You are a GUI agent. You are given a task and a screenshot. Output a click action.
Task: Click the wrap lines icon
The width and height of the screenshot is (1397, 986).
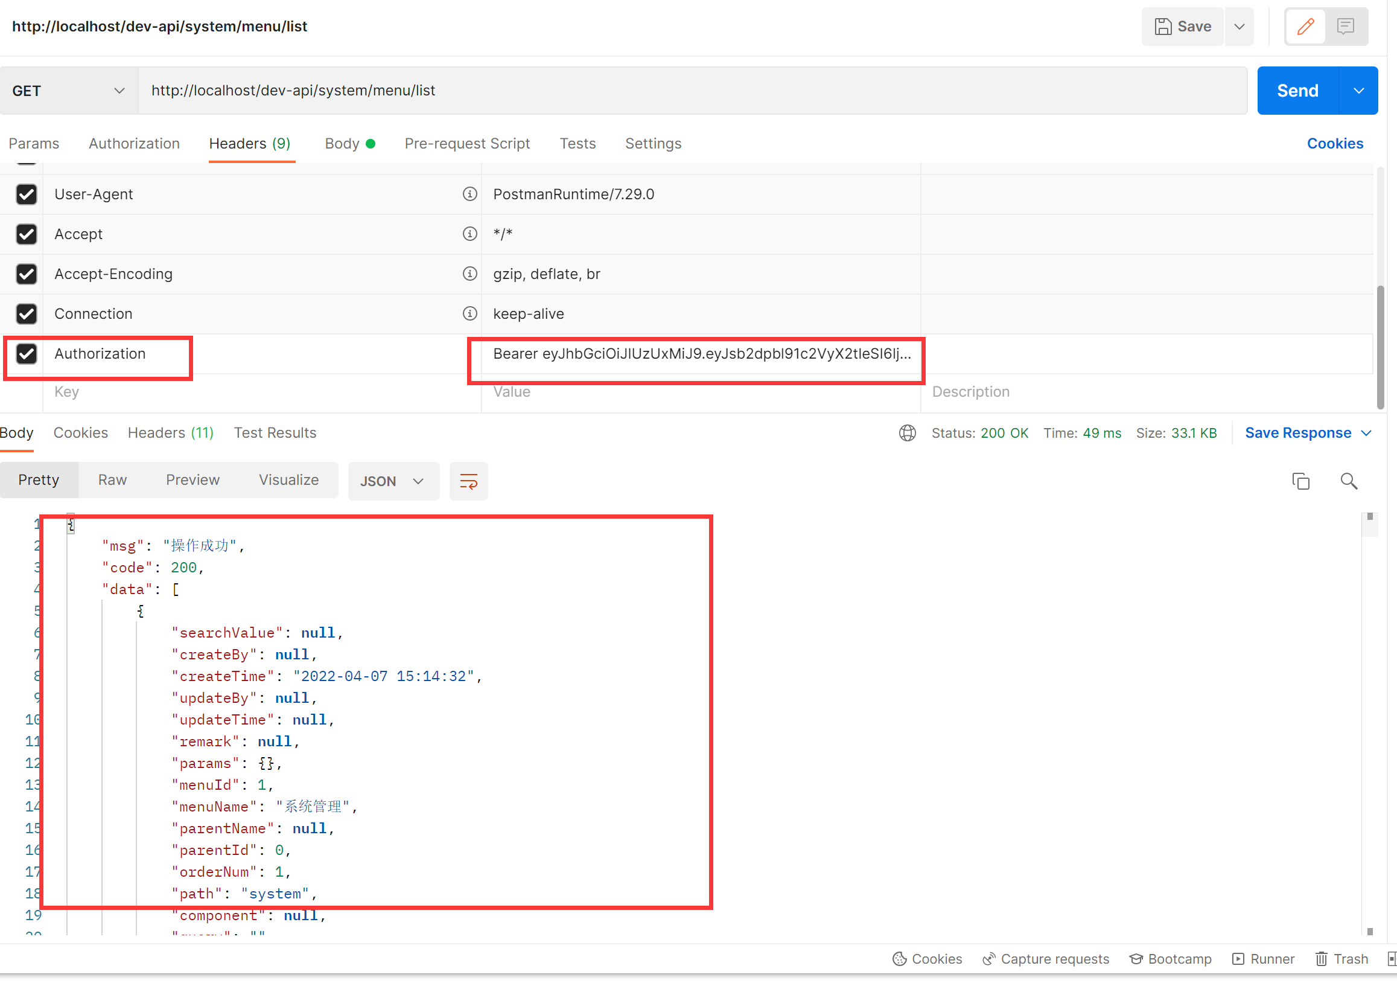(468, 481)
